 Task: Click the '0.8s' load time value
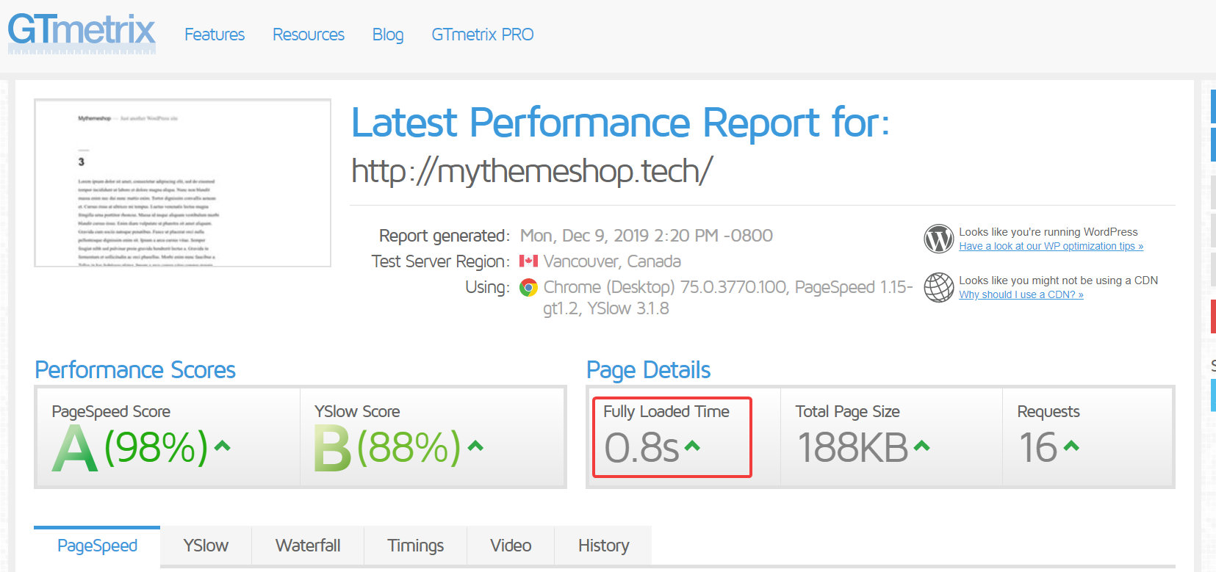(x=641, y=447)
